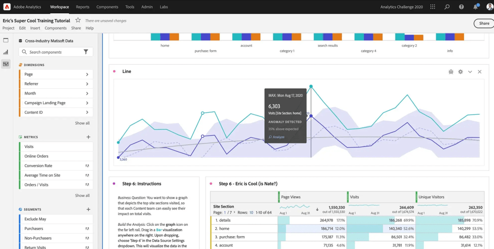The height and width of the screenshot is (249, 494).
Task: Select the Exclude May segment
Action: 56,219
